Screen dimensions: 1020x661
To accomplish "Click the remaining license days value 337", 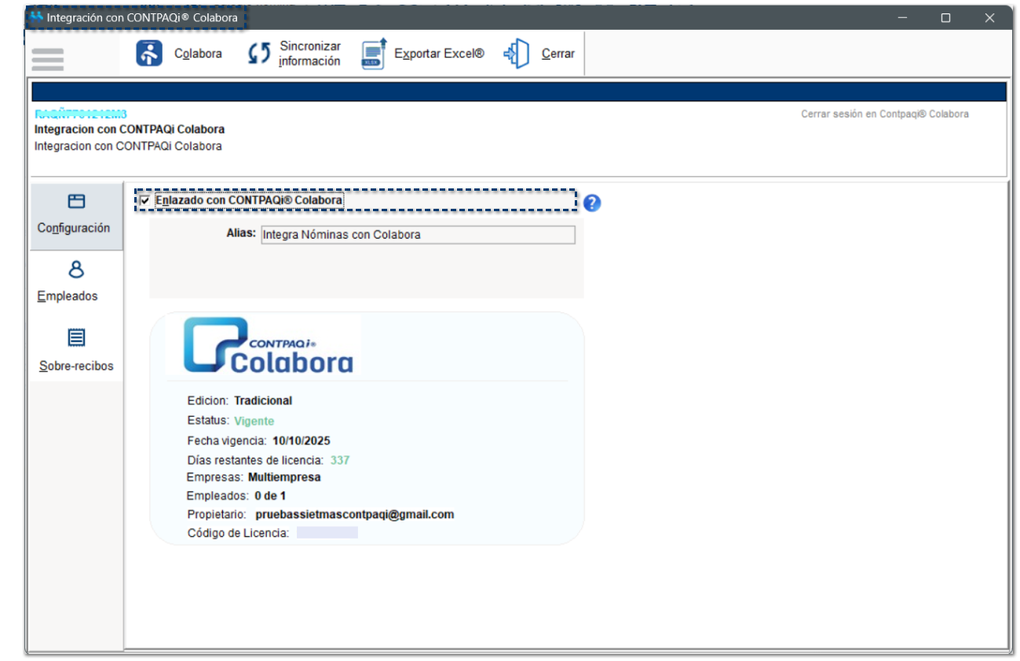I will click(340, 460).
